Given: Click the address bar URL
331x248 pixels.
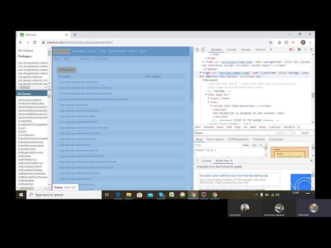Looking at the screenshot, I should (x=80, y=42).
